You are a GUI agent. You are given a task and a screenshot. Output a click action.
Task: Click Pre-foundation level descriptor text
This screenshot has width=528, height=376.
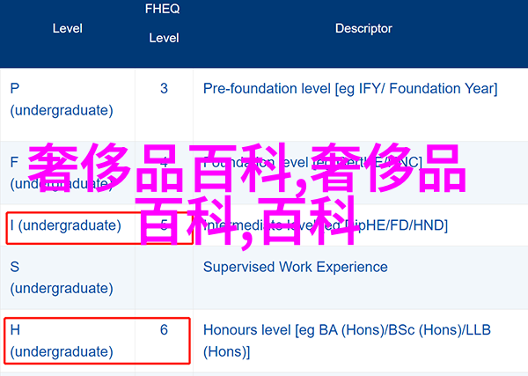pos(350,89)
